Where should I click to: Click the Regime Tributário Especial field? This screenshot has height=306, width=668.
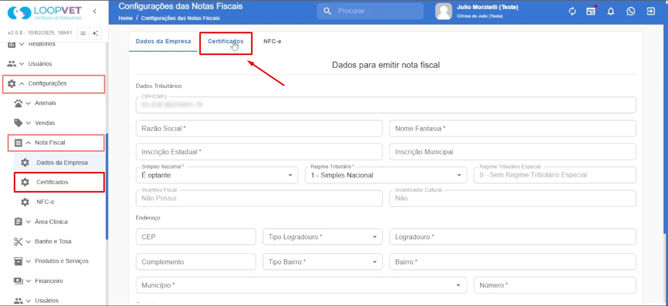pos(555,175)
